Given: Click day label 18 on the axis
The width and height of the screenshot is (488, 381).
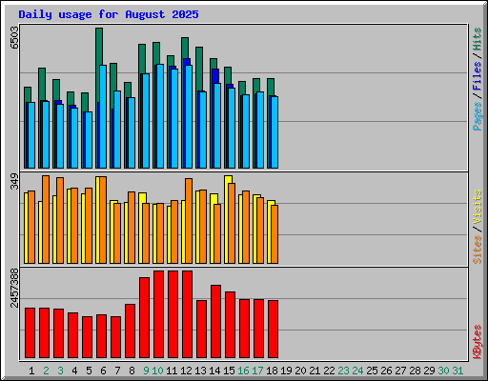Looking at the screenshot, I should tap(272, 371).
